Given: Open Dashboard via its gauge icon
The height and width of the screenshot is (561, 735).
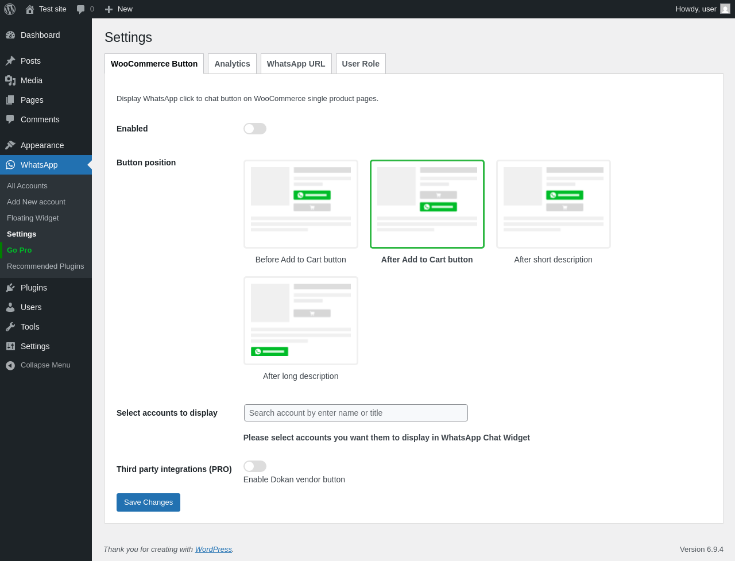Looking at the screenshot, I should (10, 35).
